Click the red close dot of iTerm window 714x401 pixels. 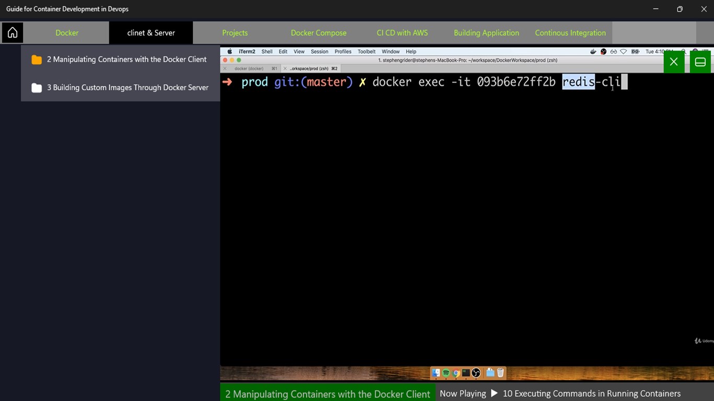coord(225,60)
